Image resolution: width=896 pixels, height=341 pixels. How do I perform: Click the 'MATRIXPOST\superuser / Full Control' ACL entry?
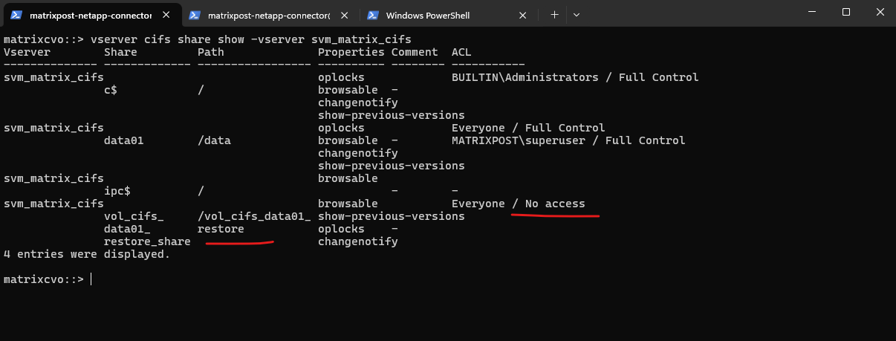pos(568,140)
